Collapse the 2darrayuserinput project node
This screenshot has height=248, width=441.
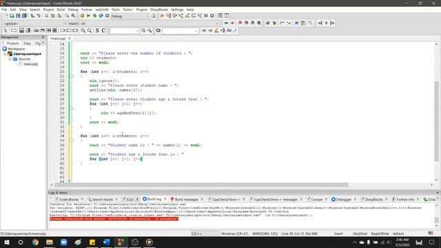tap(5, 54)
